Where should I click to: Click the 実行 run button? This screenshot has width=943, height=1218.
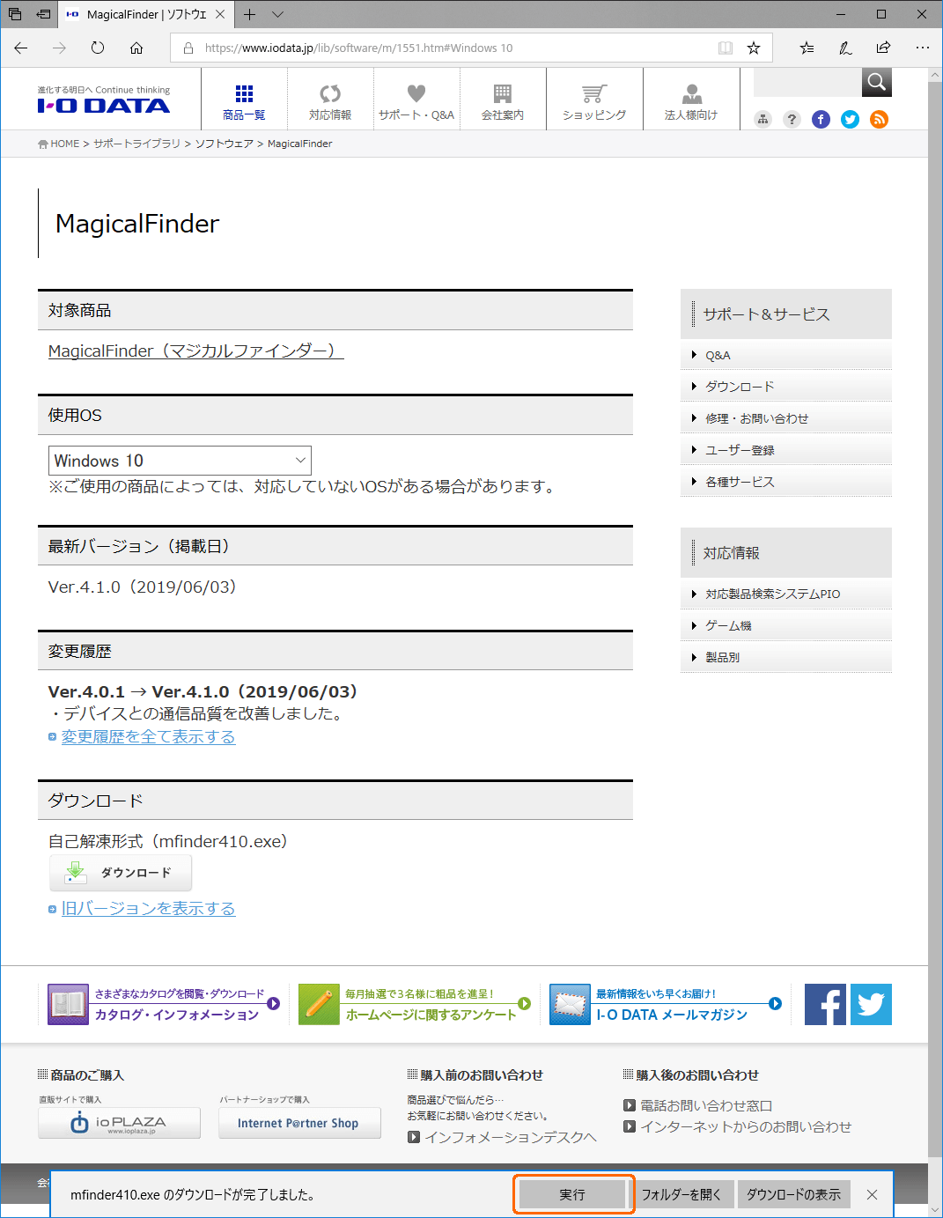[x=572, y=1194]
